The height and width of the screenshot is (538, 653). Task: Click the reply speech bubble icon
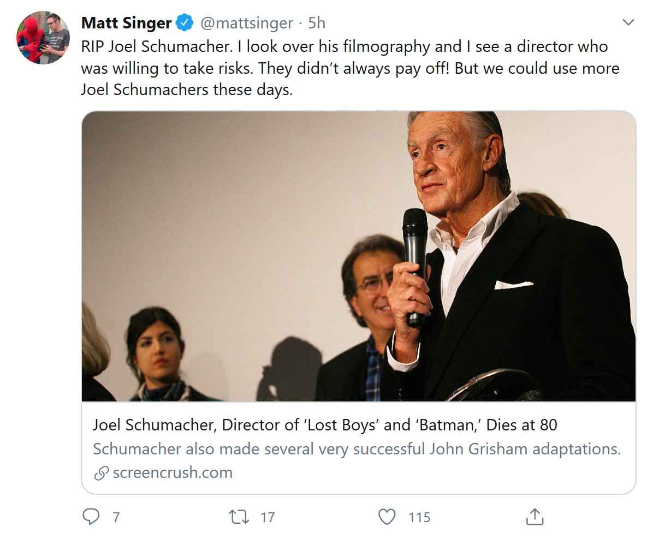coord(91,516)
